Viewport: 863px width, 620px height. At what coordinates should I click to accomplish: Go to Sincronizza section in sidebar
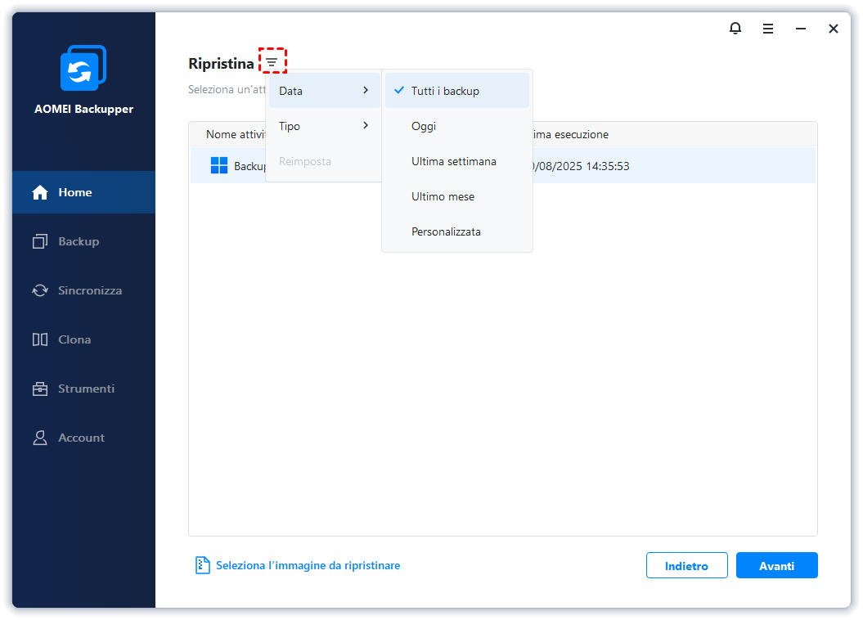pos(83,290)
